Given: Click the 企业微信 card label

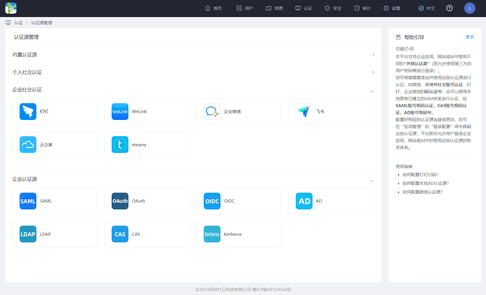Looking at the screenshot, I should coord(232,112).
